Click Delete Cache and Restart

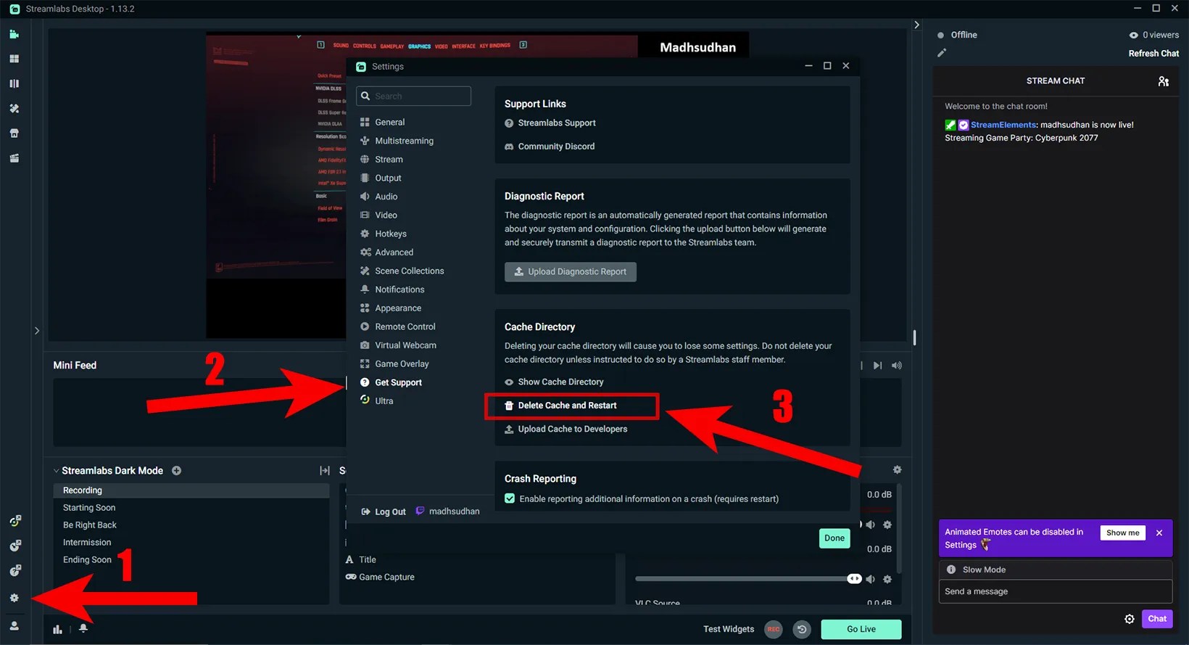(560, 406)
